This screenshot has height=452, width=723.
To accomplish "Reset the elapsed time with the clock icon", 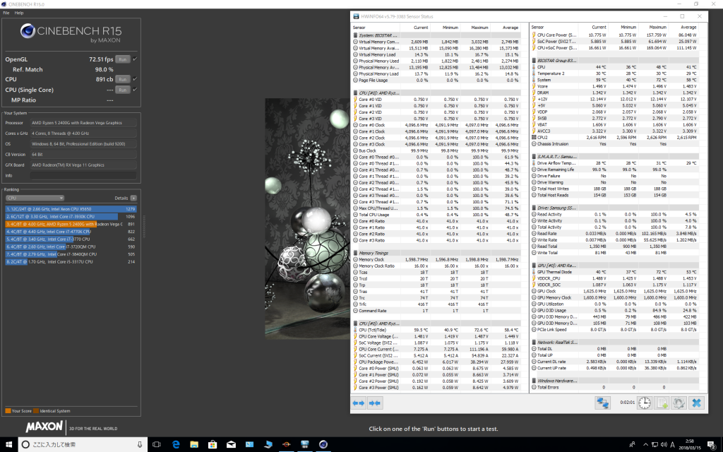I will tap(645, 403).
